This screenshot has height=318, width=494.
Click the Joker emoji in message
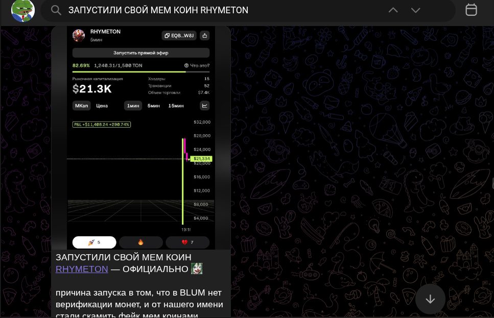(197, 268)
